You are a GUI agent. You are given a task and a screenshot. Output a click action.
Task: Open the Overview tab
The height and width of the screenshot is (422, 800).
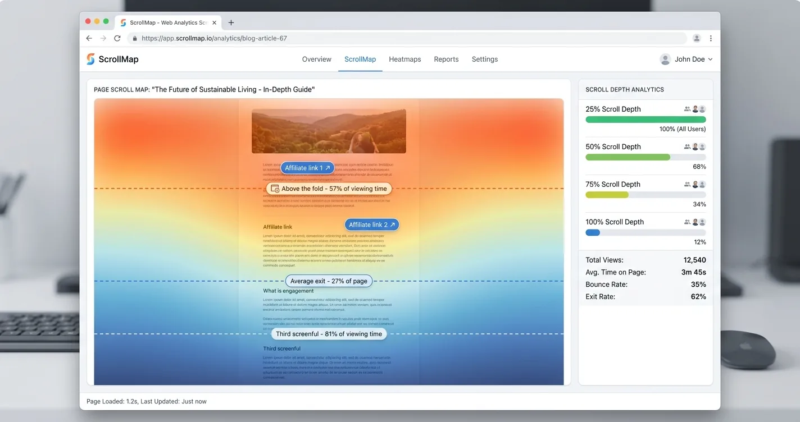[317, 59]
